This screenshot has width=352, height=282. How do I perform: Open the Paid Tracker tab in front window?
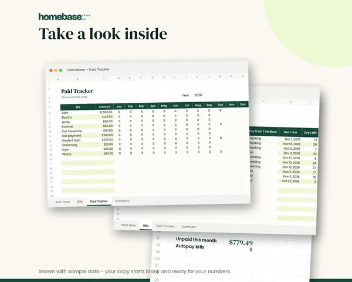click(x=99, y=202)
